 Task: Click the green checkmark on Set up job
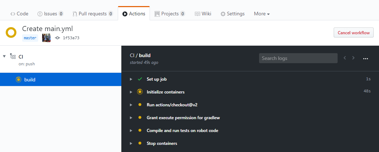coord(140,79)
